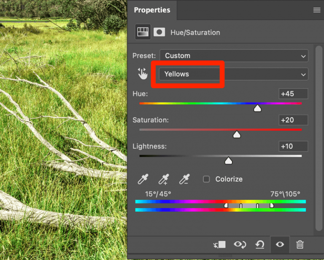Viewport: 324px width, 260px height.
Task: Click the Hue slider handle
Action: pos(257,109)
